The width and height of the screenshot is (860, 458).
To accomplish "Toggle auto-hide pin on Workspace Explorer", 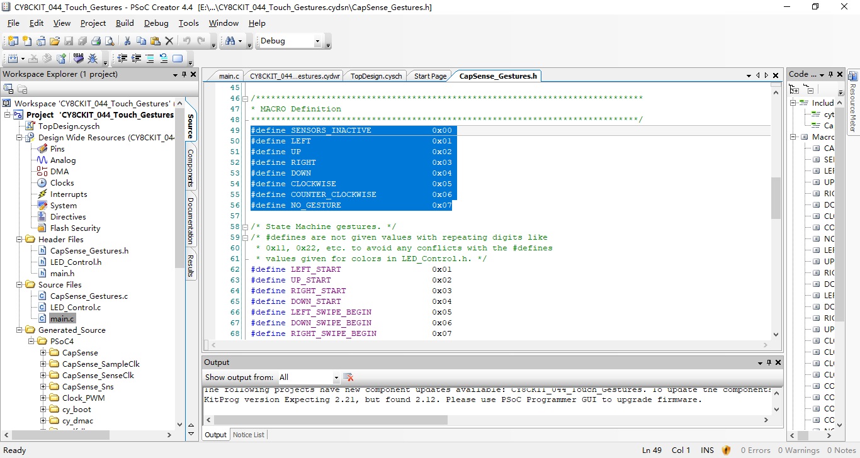I will tap(184, 74).
